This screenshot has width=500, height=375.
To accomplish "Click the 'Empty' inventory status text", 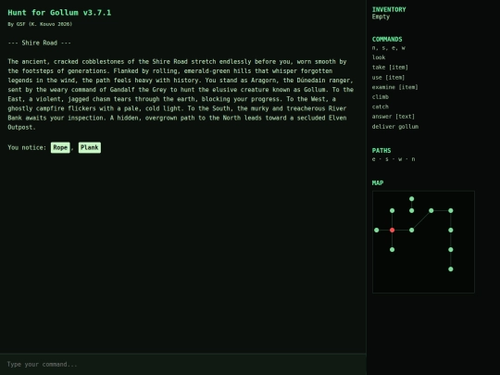I will point(381,17).
